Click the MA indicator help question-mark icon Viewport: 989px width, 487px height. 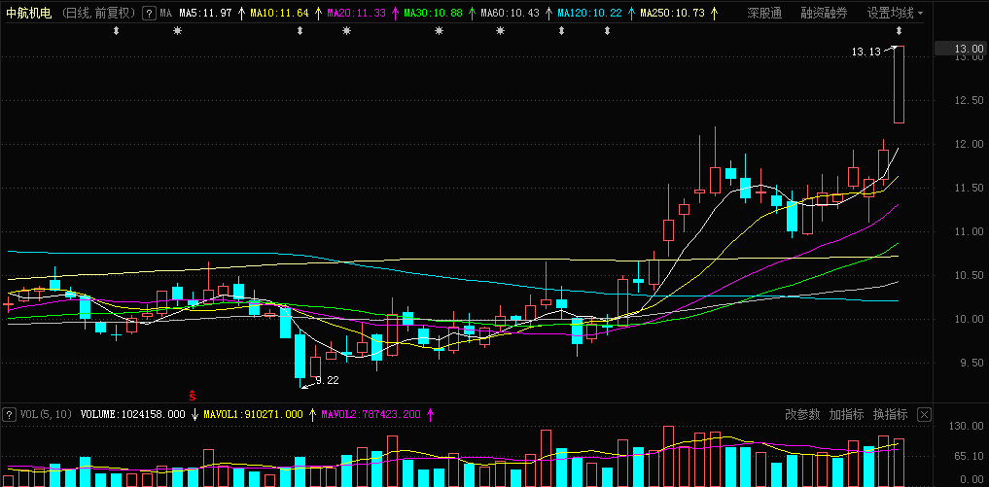[149, 13]
